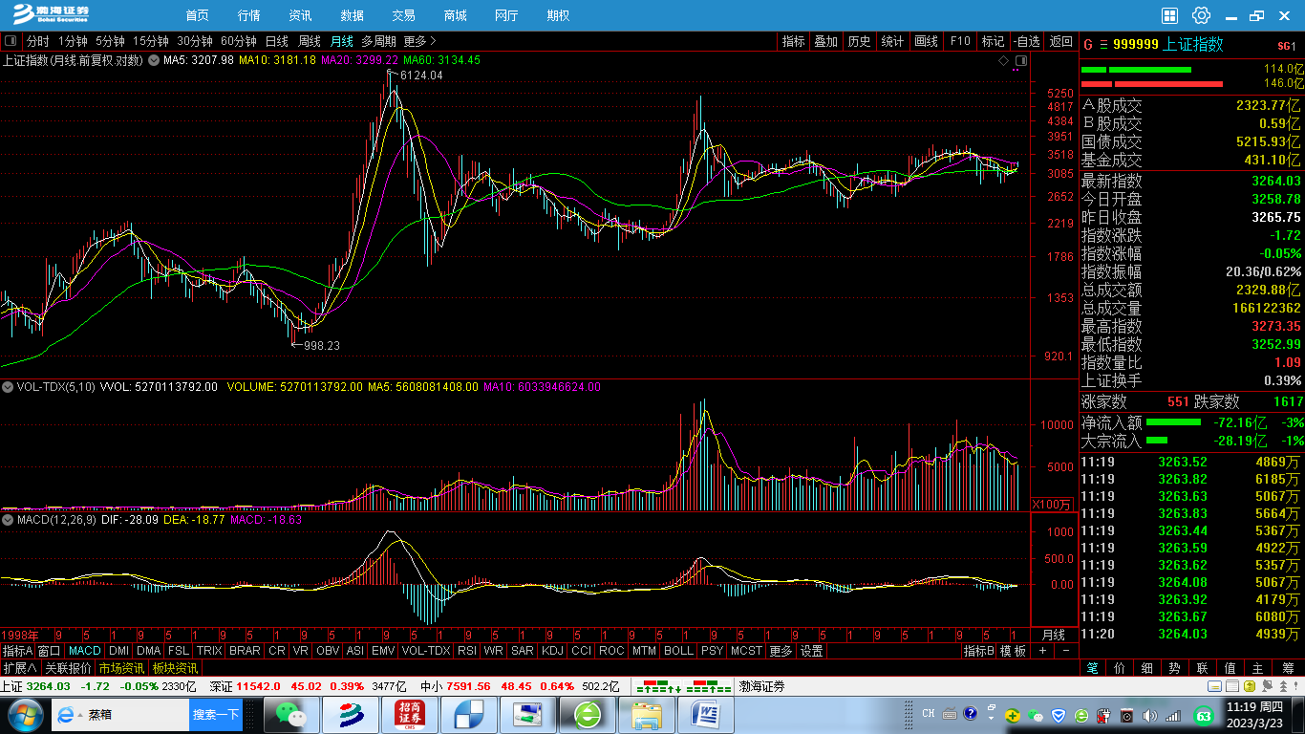Click F10 company info button
The height and width of the screenshot is (734, 1305).
click(x=960, y=41)
